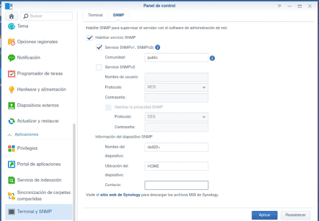Show info icon beside Comunidad field
The height and width of the screenshot is (221, 319).
[212, 58]
